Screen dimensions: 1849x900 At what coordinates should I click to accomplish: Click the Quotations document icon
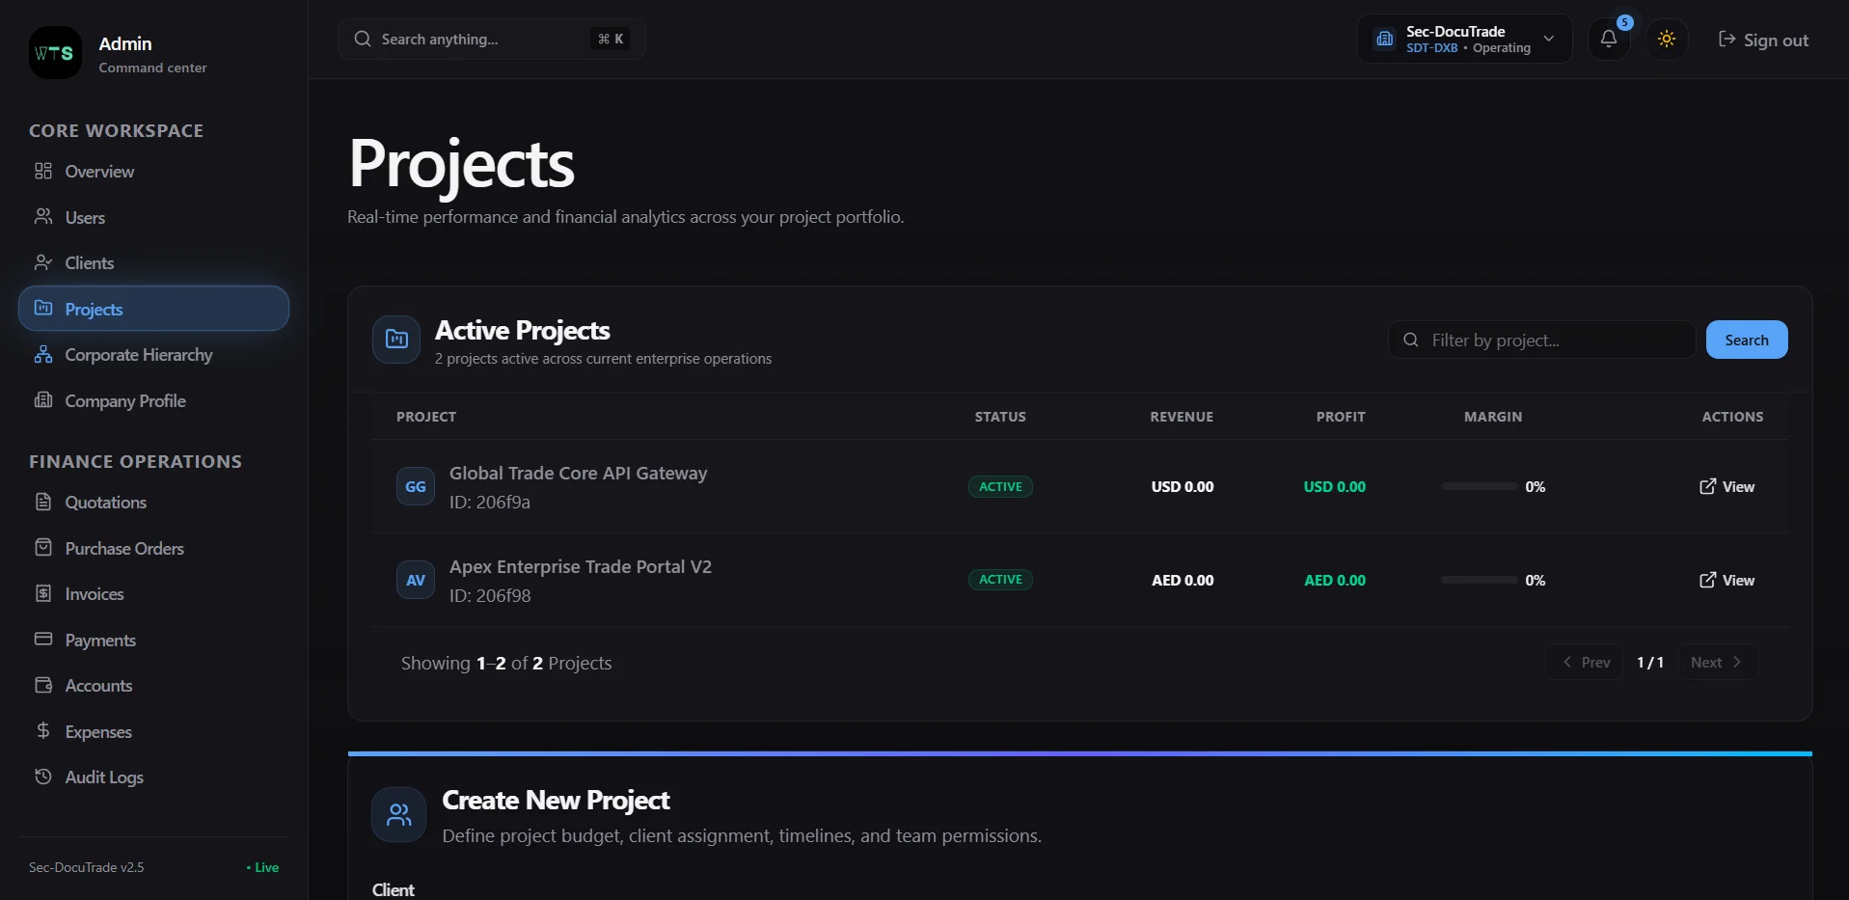click(43, 502)
